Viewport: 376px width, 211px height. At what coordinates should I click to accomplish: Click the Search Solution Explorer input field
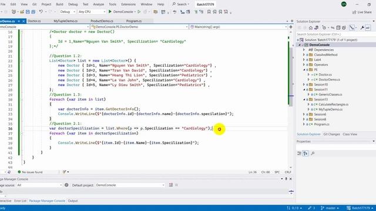(335, 34)
